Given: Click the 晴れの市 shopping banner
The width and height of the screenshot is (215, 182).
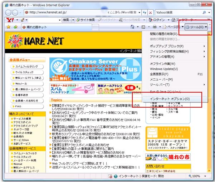Looking at the screenshot, I should tap(168, 157).
